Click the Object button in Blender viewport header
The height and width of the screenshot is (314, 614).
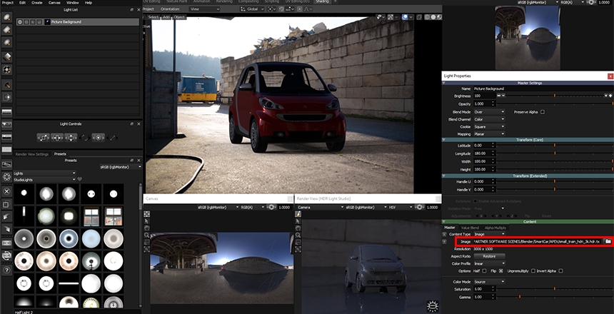[179, 17]
